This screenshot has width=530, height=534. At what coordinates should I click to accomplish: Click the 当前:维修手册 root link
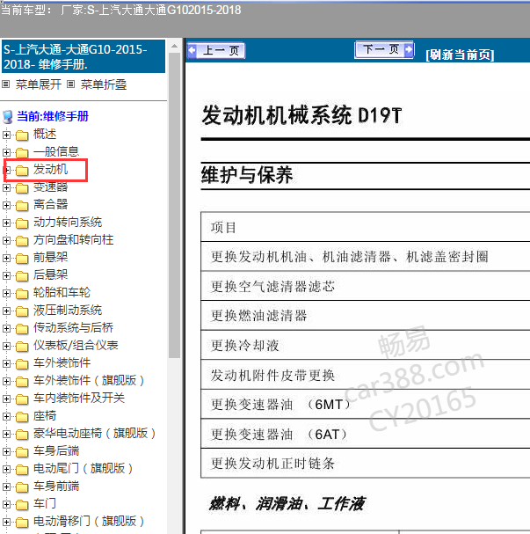53,116
